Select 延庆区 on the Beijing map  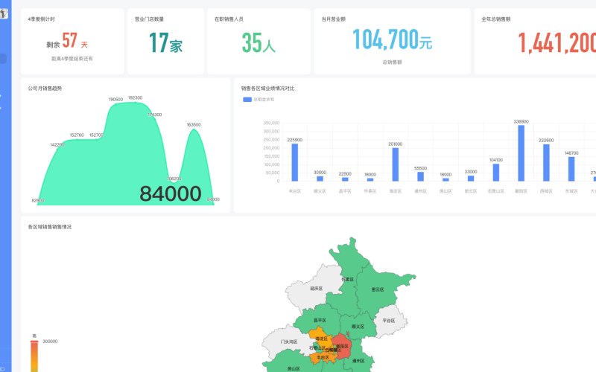(x=316, y=289)
